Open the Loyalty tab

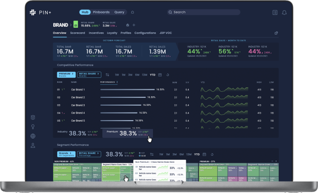tap(112, 33)
